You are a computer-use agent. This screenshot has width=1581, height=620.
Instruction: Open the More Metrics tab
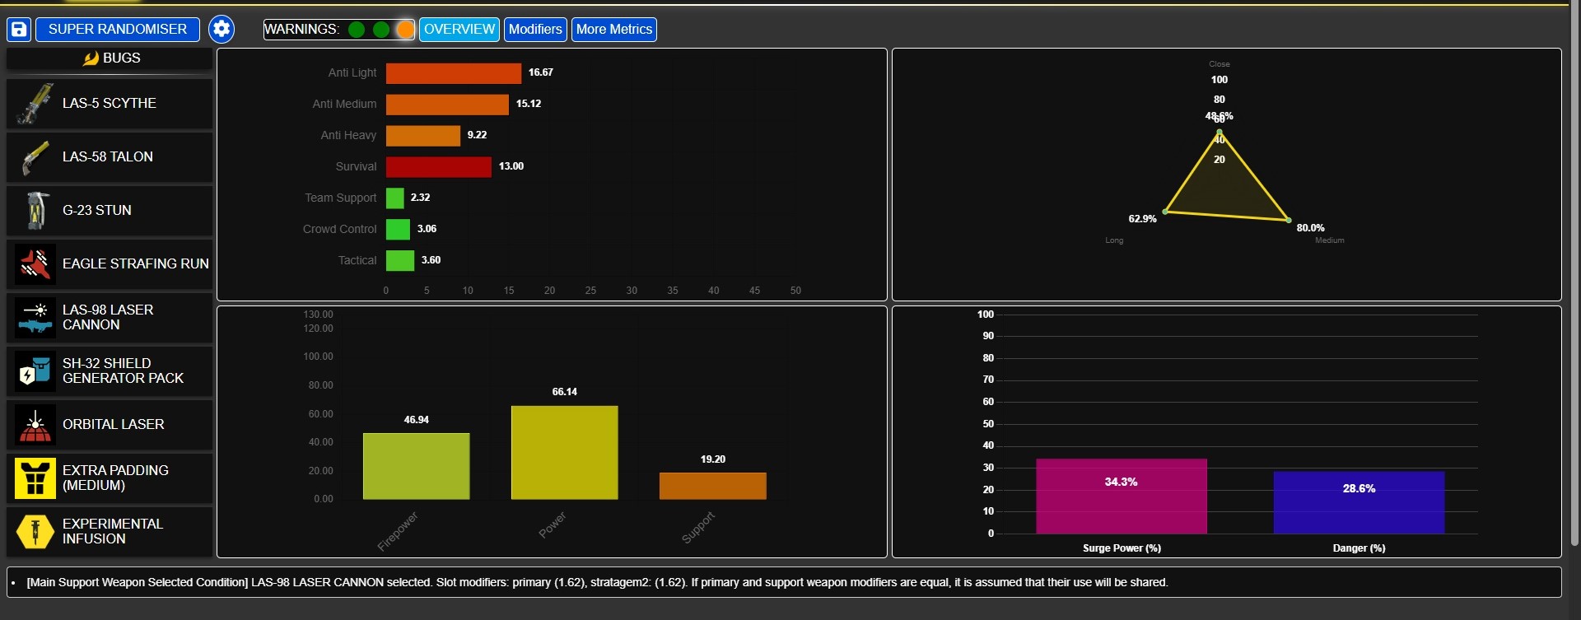[x=614, y=30]
